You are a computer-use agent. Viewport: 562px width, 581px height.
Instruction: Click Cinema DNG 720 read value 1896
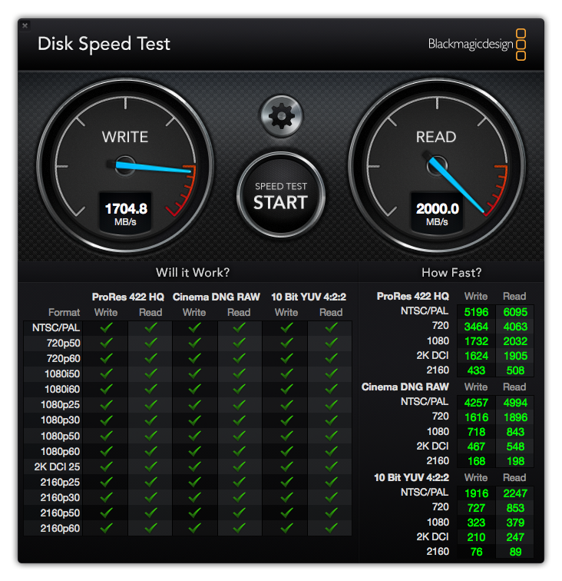(x=515, y=417)
